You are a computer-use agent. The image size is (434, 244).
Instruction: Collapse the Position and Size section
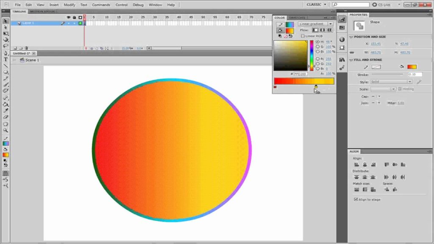(x=351, y=37)
